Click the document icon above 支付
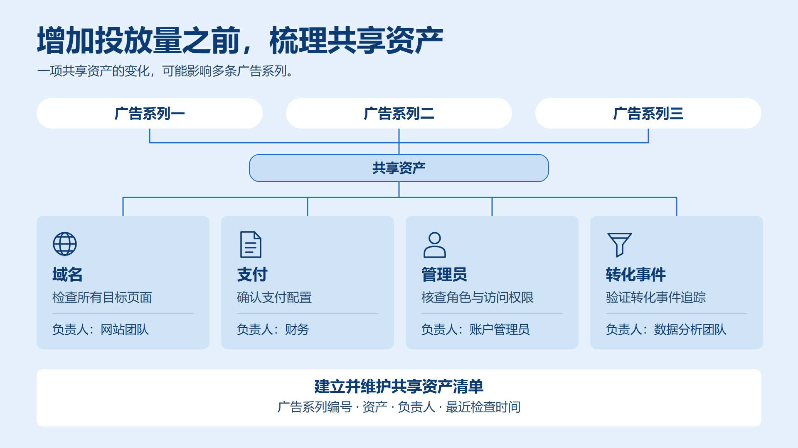Image resolution: width=798 pixels, height=448 pixels. point(251,244)
